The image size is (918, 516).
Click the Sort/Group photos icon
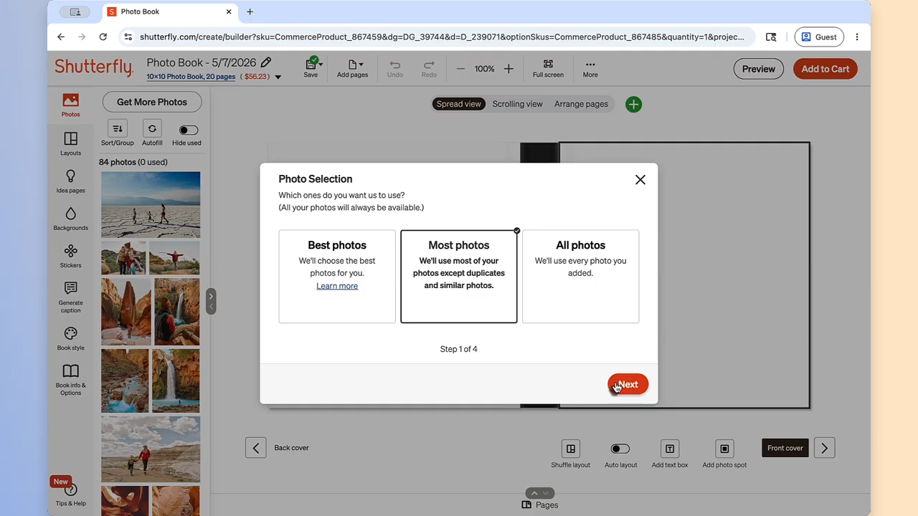(x=117, y=129)
